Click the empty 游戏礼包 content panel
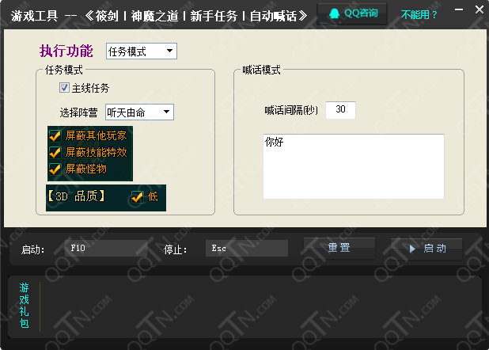The width and height of the screenshot is (489, 350). point(261,306)
